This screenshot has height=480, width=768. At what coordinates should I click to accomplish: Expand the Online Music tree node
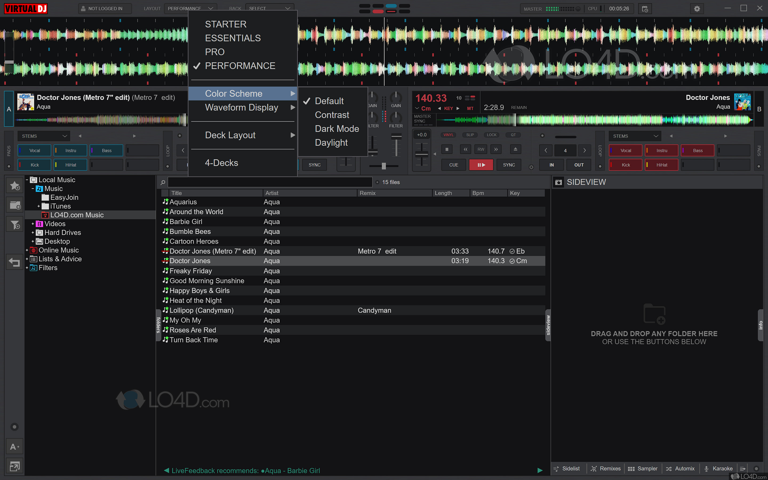tap(27, 250)
